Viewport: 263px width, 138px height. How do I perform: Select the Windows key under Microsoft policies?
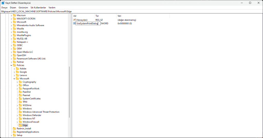tap(27, 109)
